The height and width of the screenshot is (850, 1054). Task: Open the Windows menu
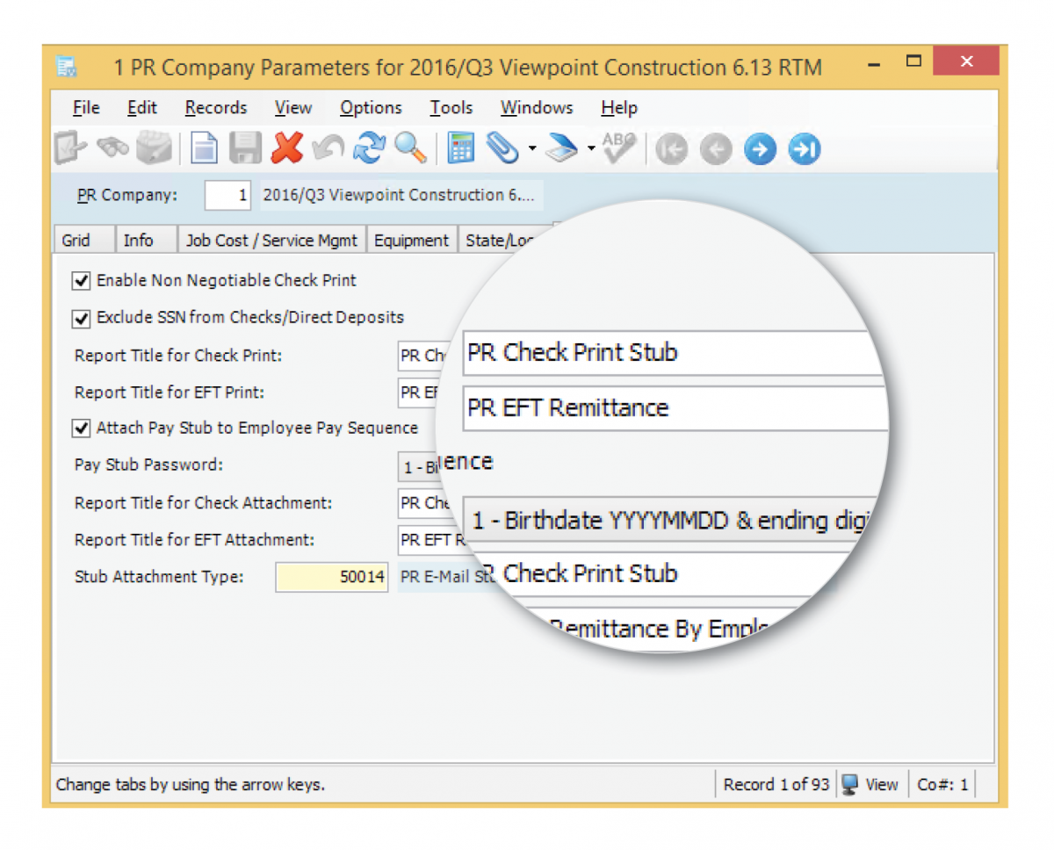[537, 108]
